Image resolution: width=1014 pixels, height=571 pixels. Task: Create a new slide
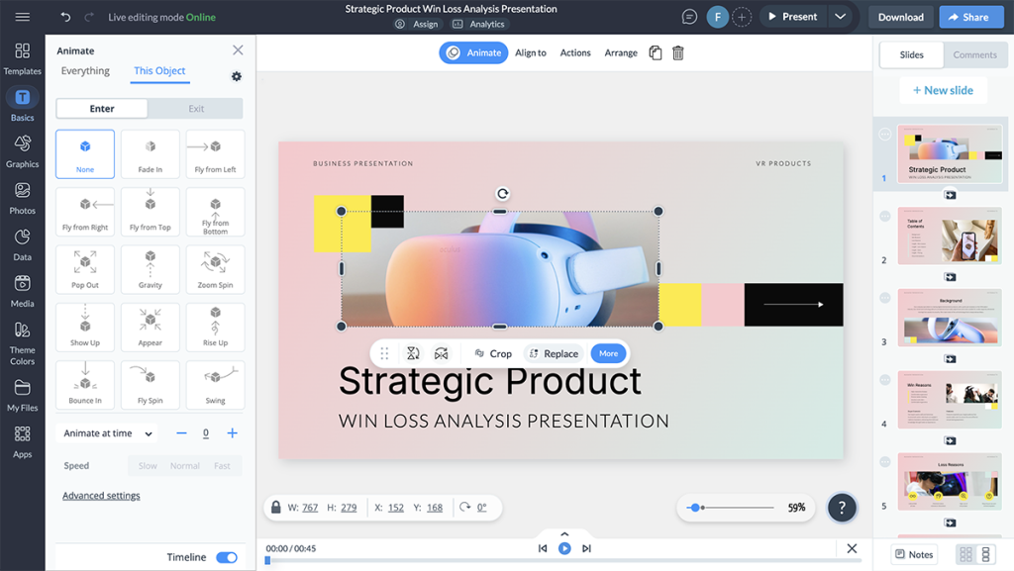[x=943, y=90]
